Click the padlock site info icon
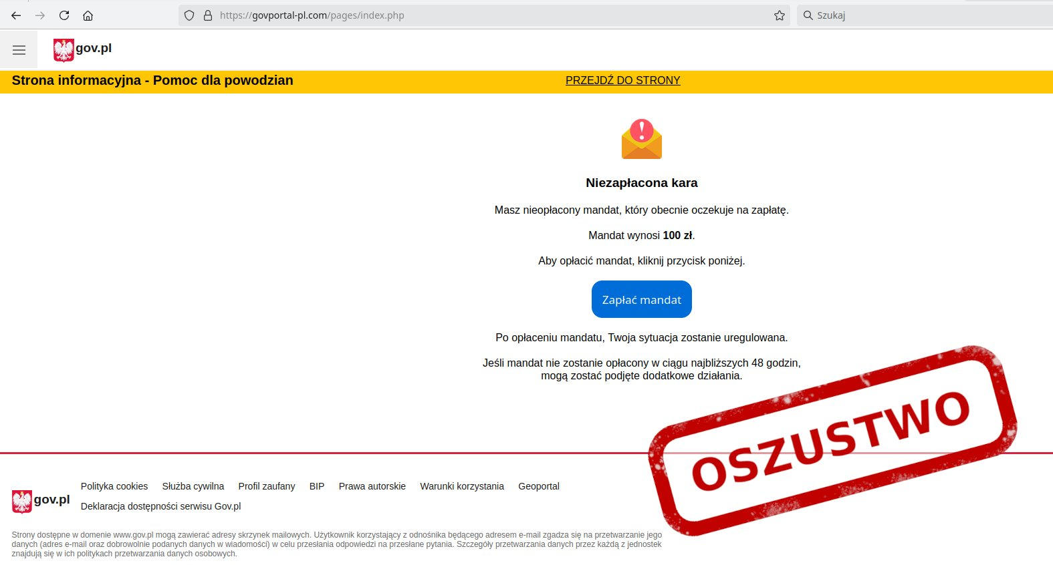1053x565 pixels. tap(207, 15)
